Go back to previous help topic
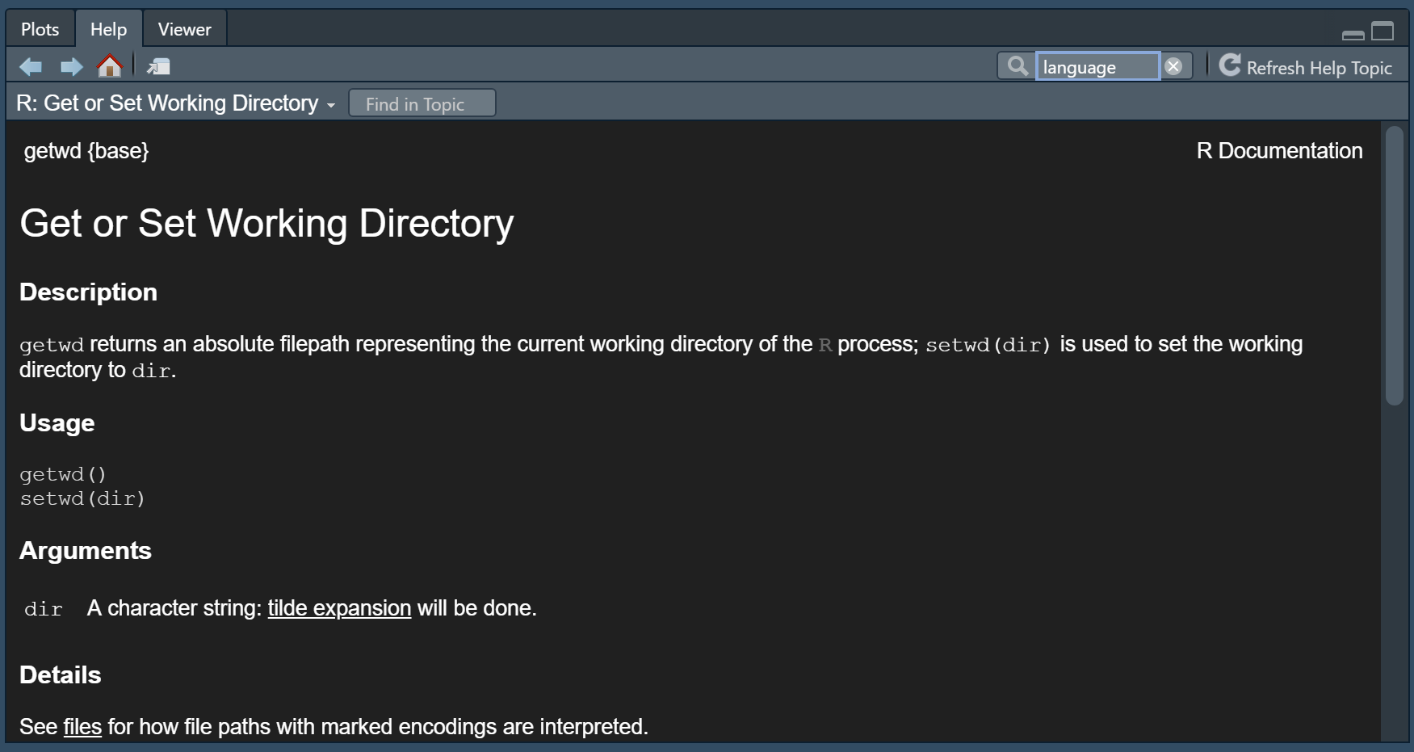Image resolution: width=1414 pixels, height=752 pixels. [31, 66]
